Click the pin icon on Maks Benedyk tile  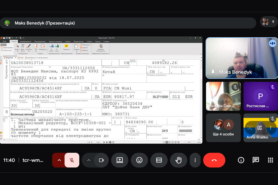213,72
